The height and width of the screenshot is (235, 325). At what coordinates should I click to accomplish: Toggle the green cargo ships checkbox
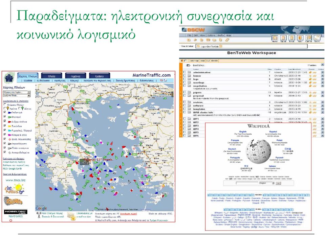point(5,117)
